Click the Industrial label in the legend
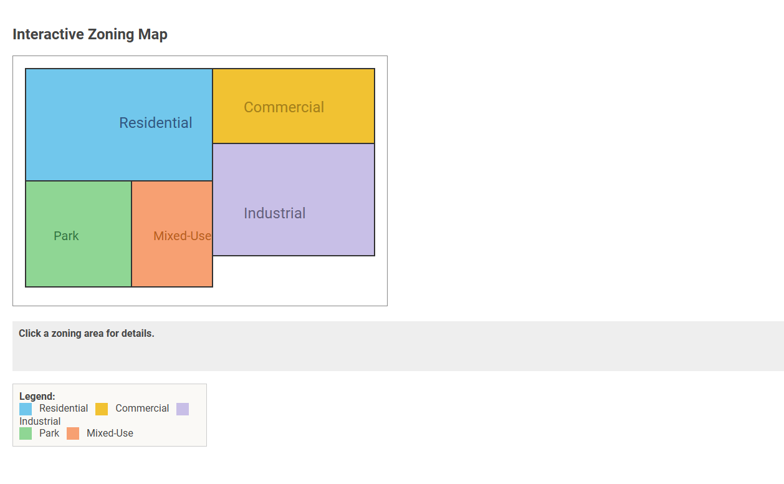This screenshot has height=484, width=784. tap(40, 421)
